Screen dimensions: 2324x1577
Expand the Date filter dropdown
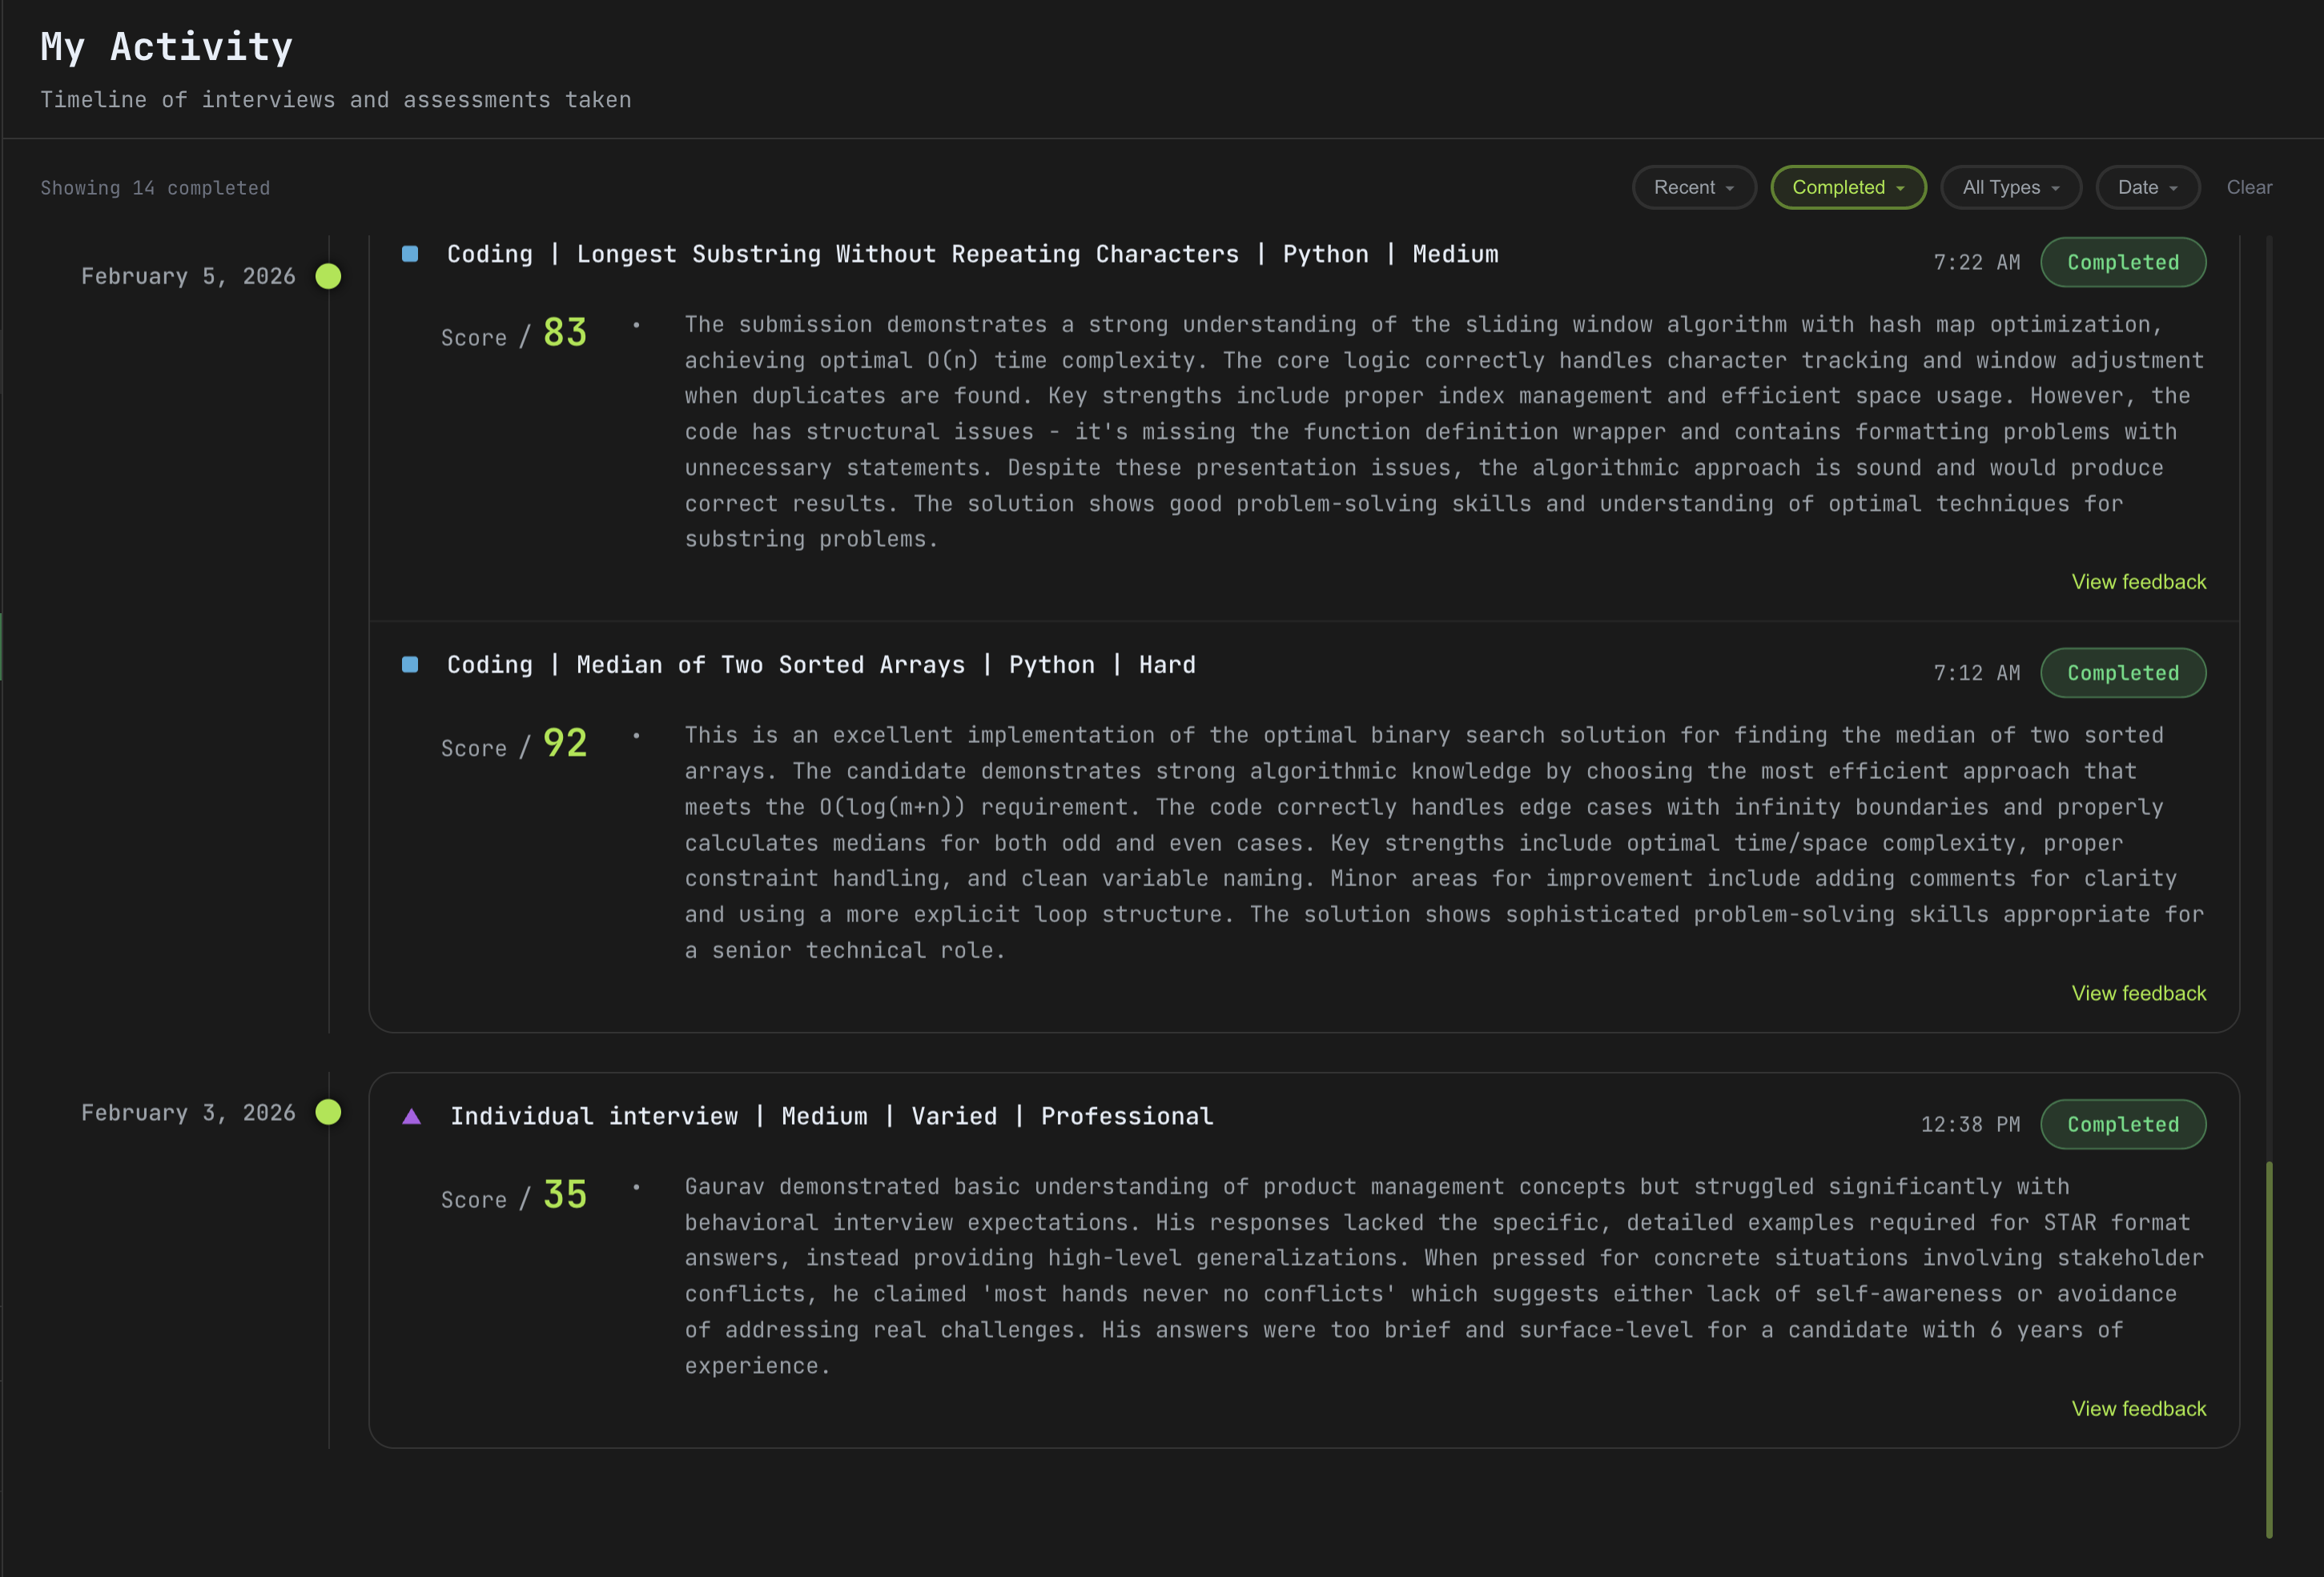pyautogui.click(x=2146, y=187)
